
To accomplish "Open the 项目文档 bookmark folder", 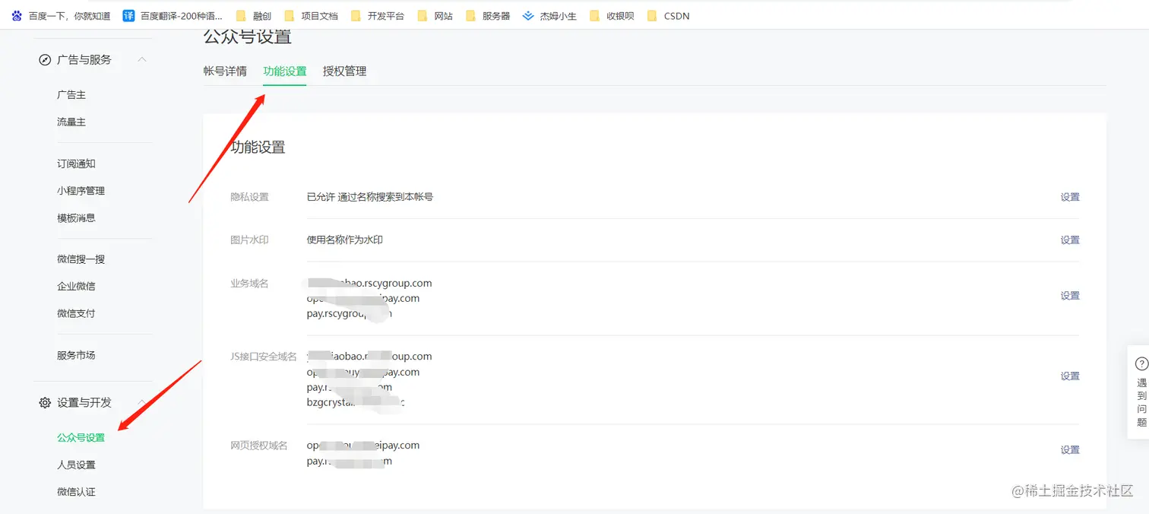I will [x=310, y=16].
